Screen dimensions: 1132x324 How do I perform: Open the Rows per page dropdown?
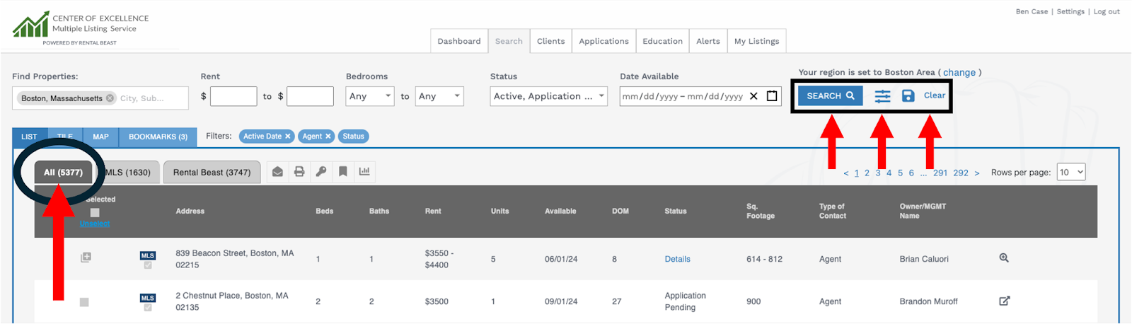click(1071, 172)
